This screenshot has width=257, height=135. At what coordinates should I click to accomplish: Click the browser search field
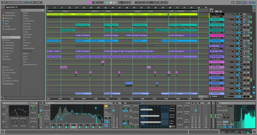pos(25,7)
